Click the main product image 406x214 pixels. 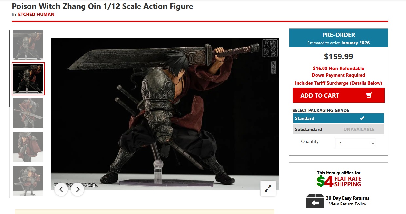(165, 114)
